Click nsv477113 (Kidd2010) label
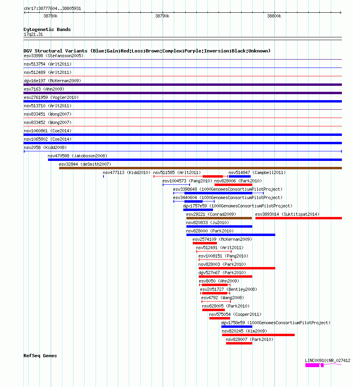This screenshot has height=387, width=353. (127, 172)
